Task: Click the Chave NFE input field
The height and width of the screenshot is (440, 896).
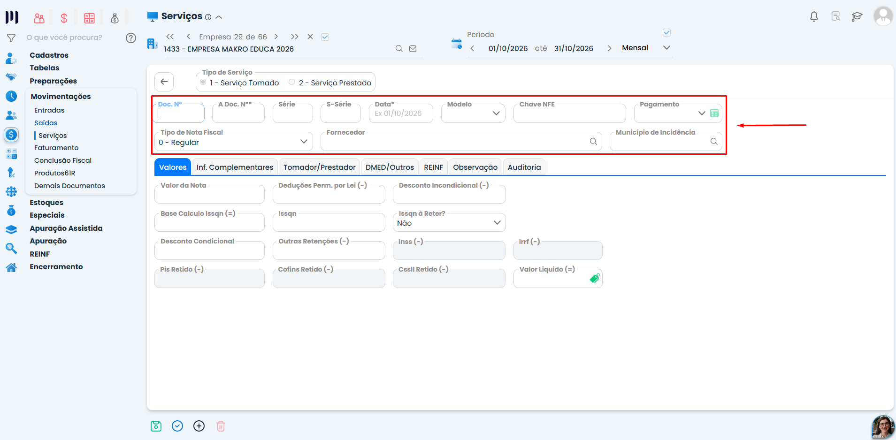Action: tap(569, 114)
